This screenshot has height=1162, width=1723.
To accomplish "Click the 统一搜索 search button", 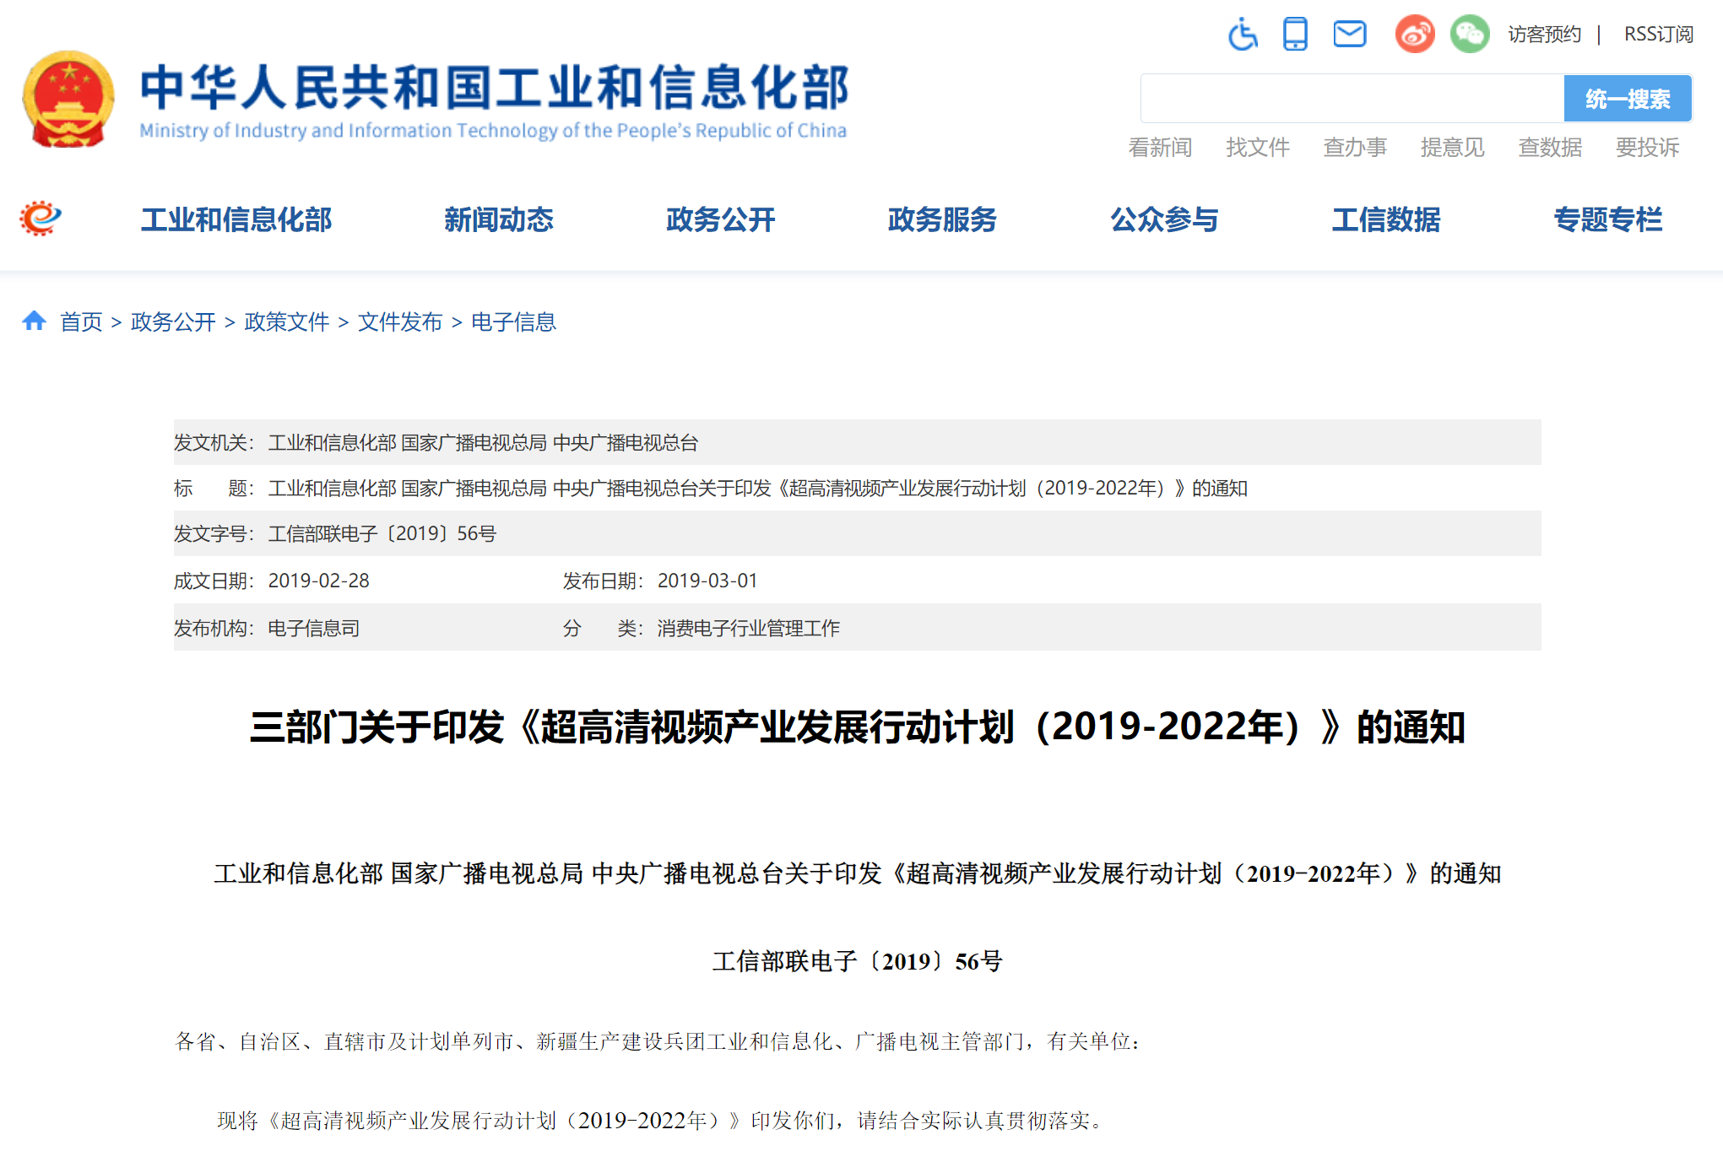I will (1627, 99).
